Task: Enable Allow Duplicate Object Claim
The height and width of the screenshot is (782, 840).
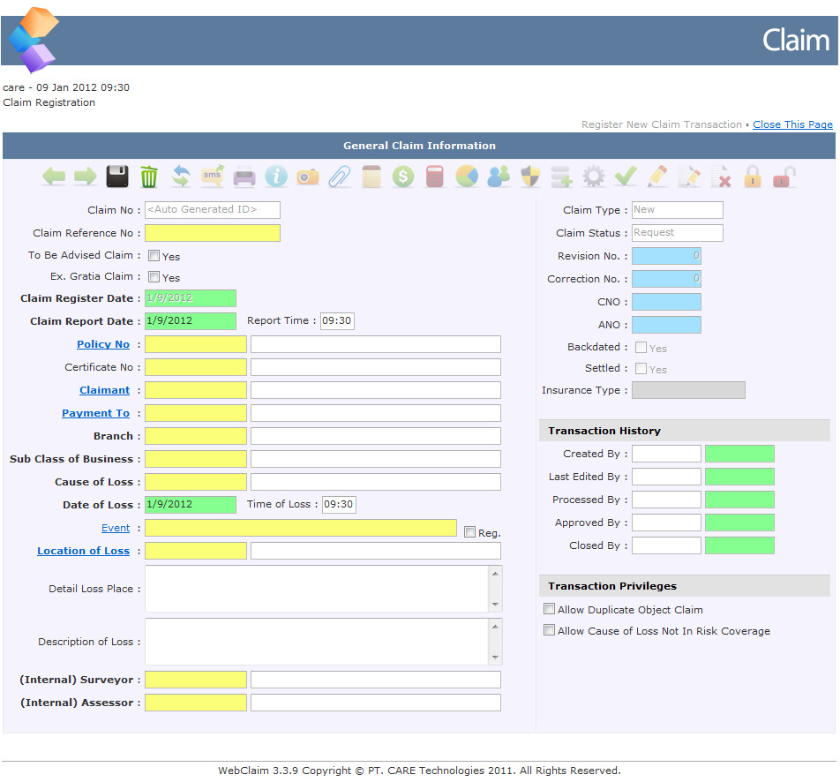Action: tap(550, 609)
